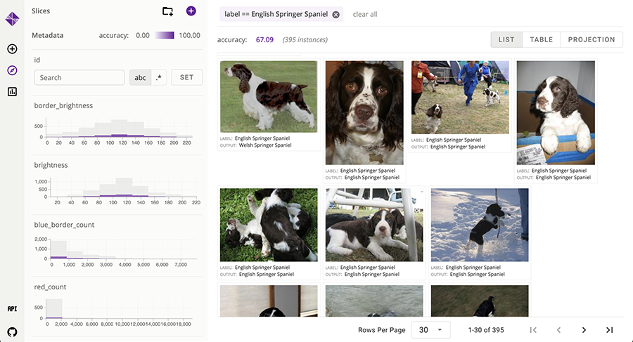The width and height of the screenshot is (633, 342).
Task: Go to the next page of results
Action: pyautogui.click(x=584, y=330)
